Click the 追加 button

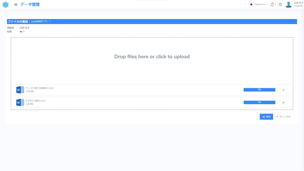click(266, 117)
